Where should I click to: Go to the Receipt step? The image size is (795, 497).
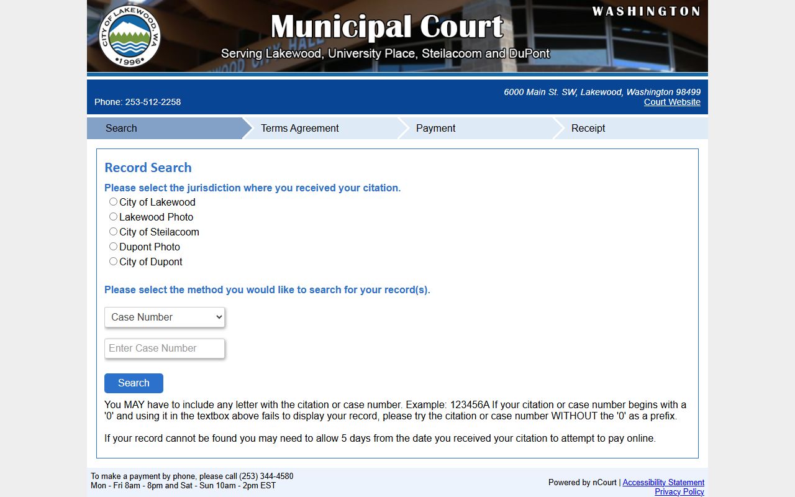pos(630,128)
